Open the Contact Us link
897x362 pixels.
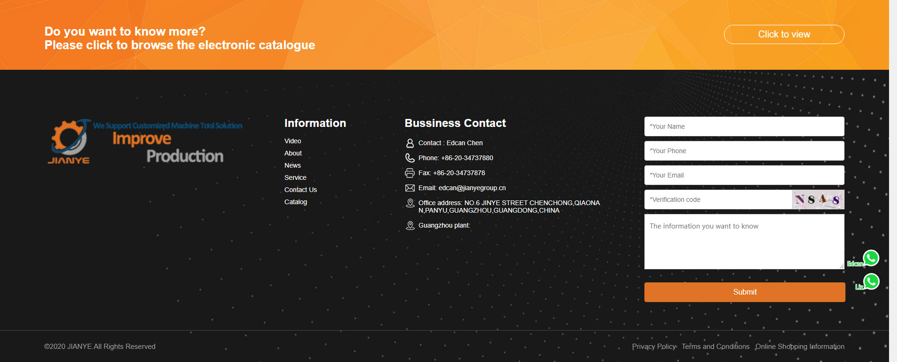300,190
